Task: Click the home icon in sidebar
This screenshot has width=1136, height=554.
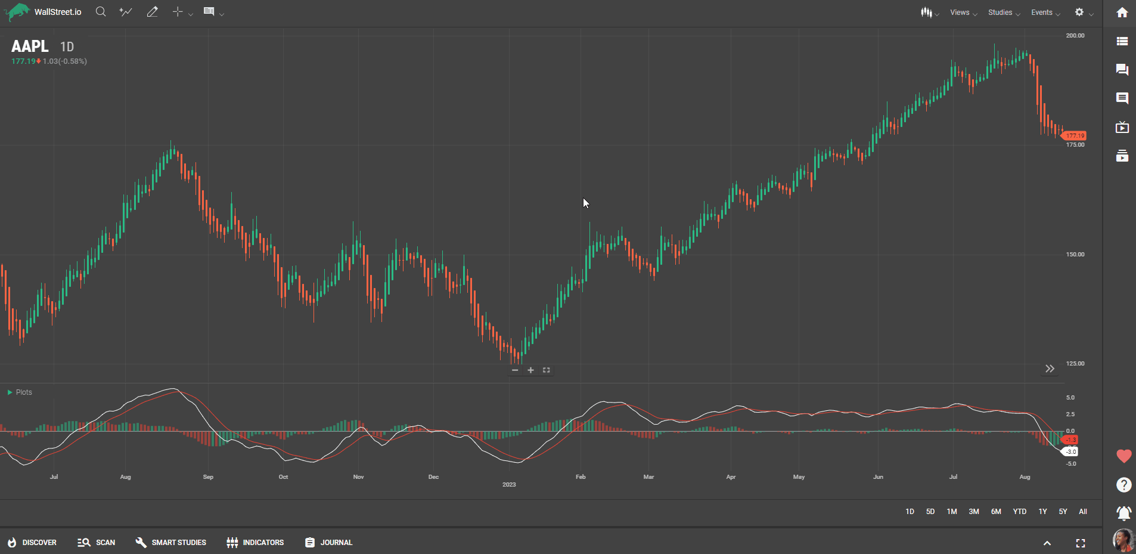Action: click(1122, 13)
